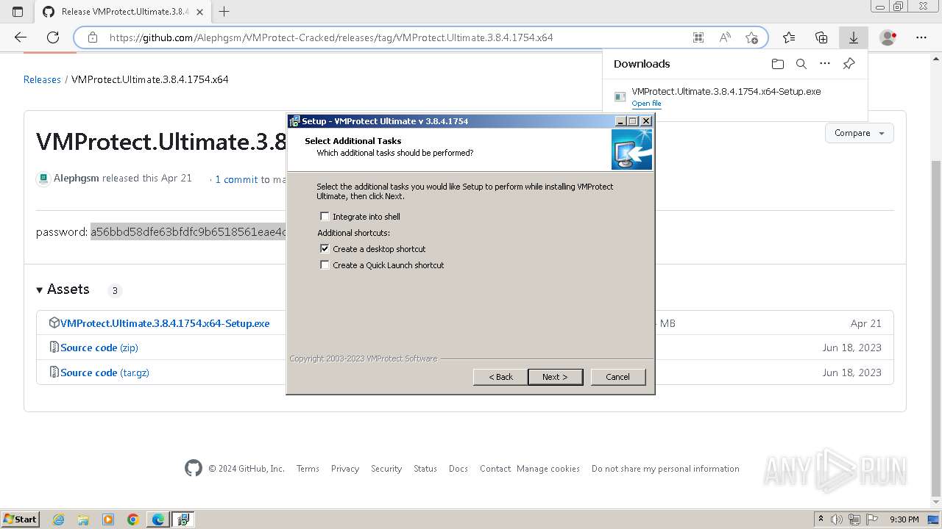Open Status footer link
The width and height of the screenshot is (942, 529).
pos(425,469)
